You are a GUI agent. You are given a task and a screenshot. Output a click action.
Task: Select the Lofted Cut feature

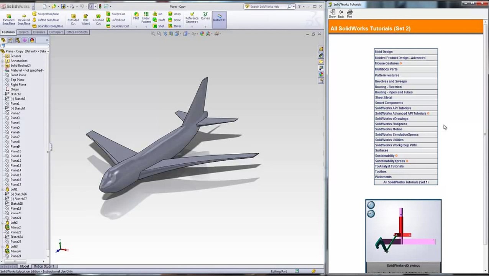point(115,20)
